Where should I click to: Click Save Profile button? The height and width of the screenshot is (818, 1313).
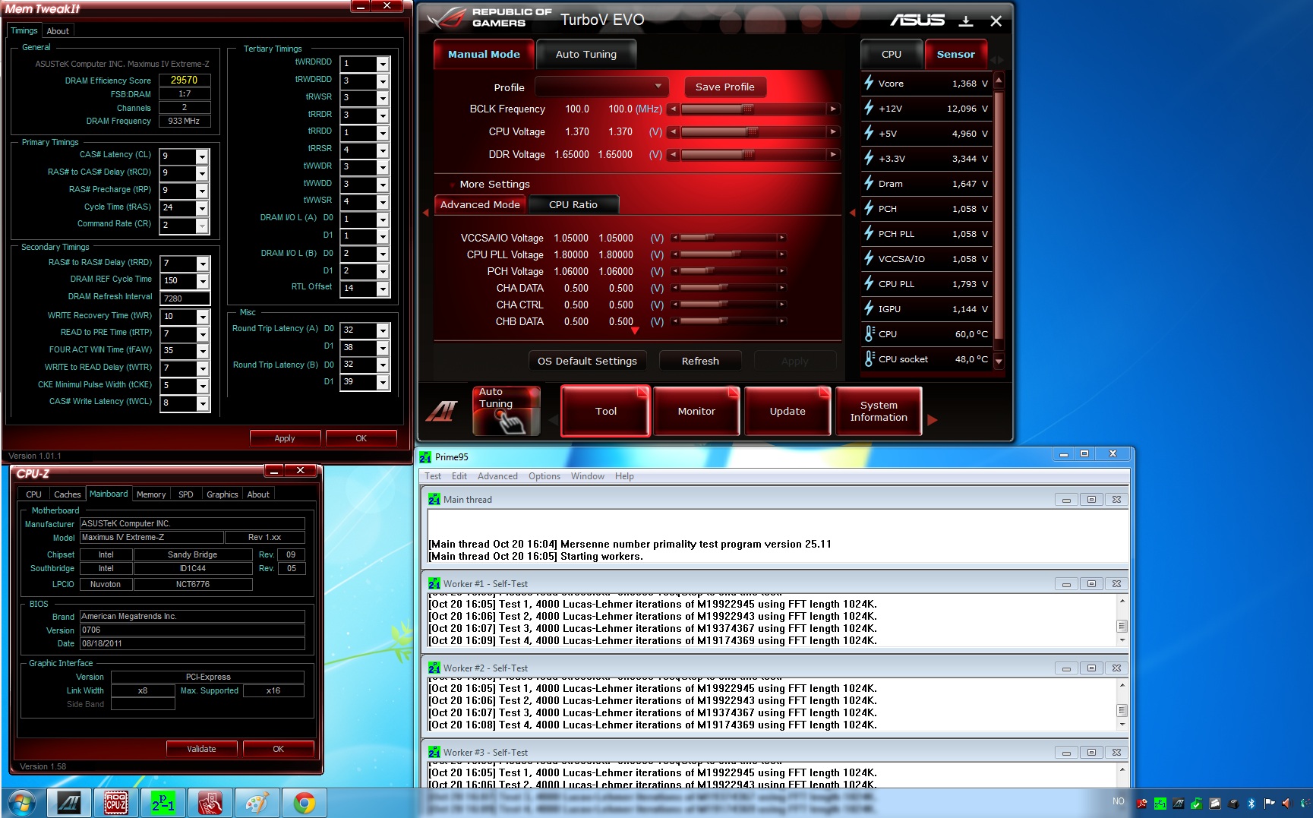[x=725, y=87]
